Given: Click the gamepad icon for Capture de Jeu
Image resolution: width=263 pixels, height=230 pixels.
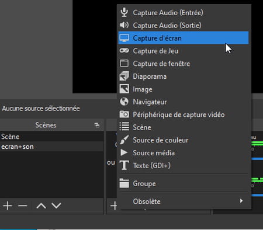Looking at the screenshot, I should [124, 51].
